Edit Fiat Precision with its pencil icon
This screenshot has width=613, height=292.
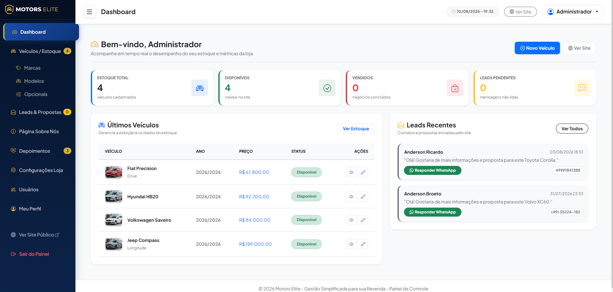363,172
